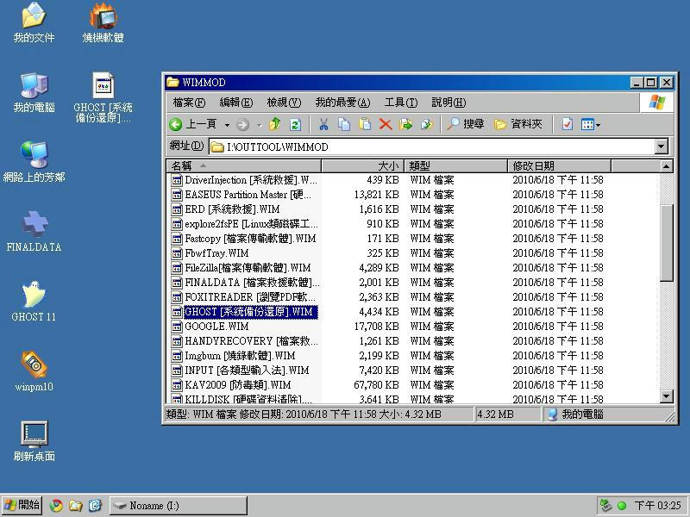Open the 我的最愛(A) menu

(342, 103)
